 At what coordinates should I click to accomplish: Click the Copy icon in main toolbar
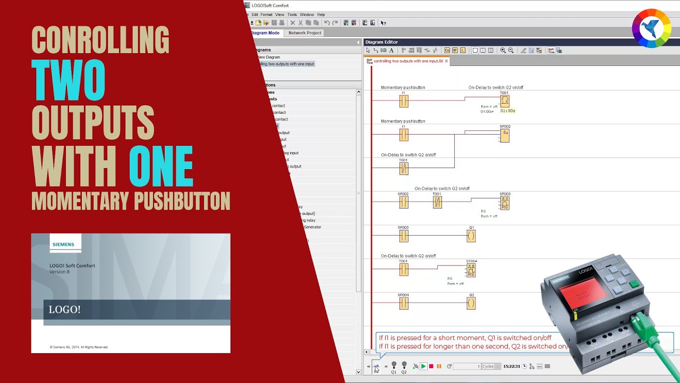pyautogui.click(x=308, y=23)
